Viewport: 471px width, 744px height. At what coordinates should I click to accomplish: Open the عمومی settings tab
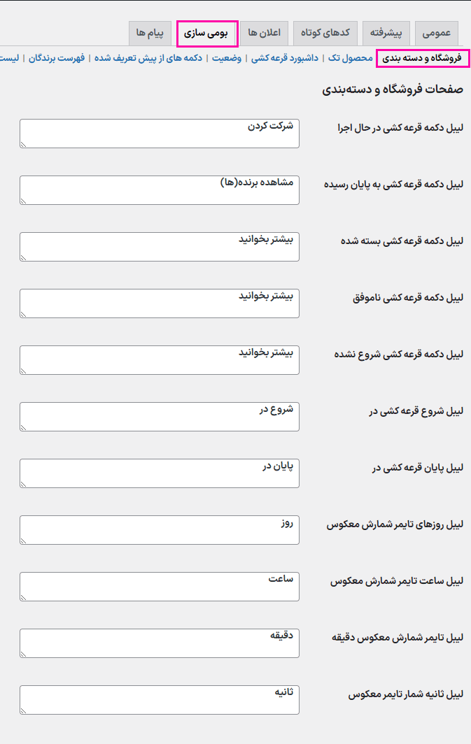[437, 33]
